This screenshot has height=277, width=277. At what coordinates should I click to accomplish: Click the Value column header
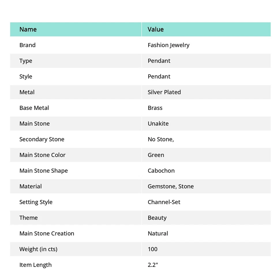click(156, 29)
